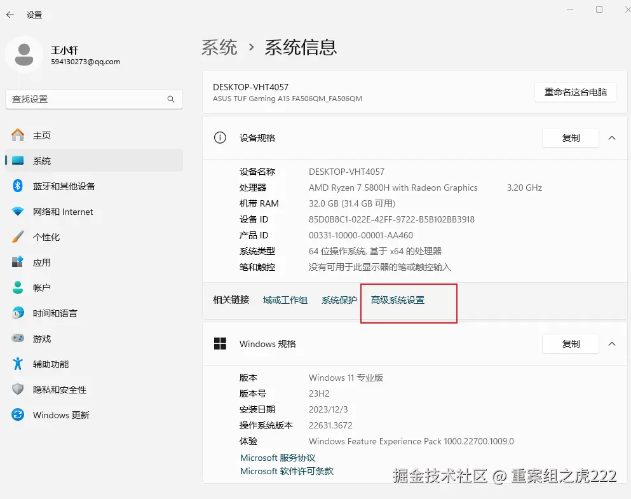Maximize the Settings window
Image resolution: width=631 pixels, height=499 pixels.
(x=599, y=10)
